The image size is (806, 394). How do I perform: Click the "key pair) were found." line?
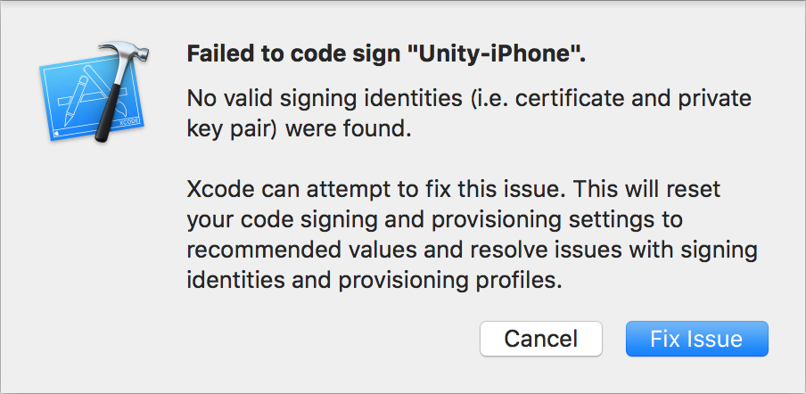300,129
